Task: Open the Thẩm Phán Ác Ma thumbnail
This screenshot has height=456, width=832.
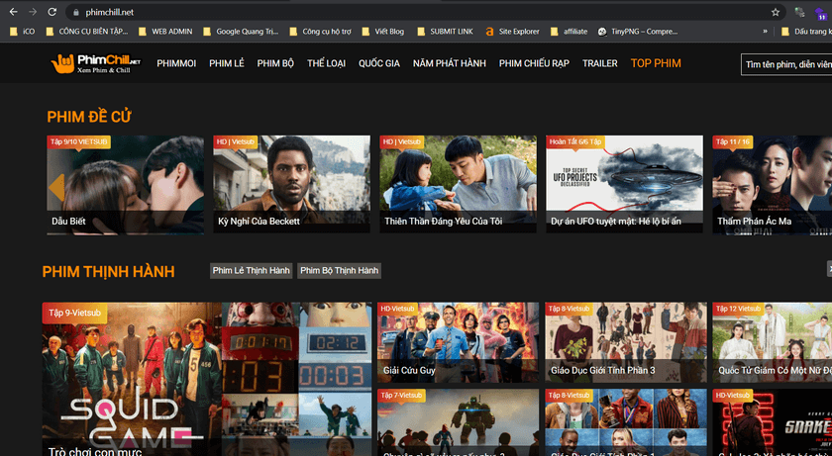Action: pyautogui.click(x=772, y=184)
